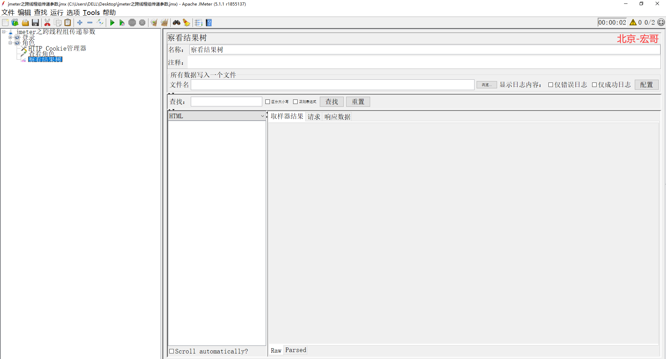Open the 编辑 menu

[24, 12]
